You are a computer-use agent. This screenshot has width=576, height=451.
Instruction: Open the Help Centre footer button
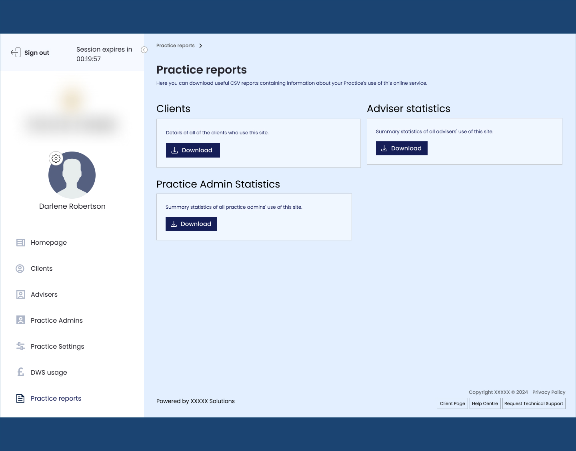pyautogui.click(x=485, y=403)
